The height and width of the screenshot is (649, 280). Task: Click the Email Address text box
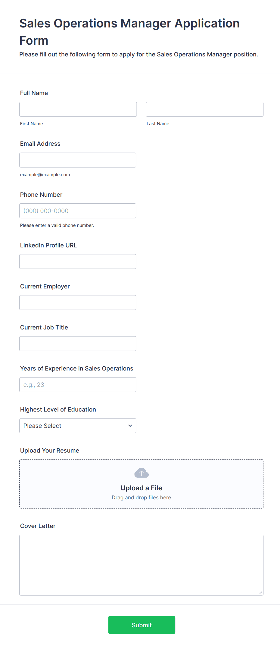coord(78,160)
